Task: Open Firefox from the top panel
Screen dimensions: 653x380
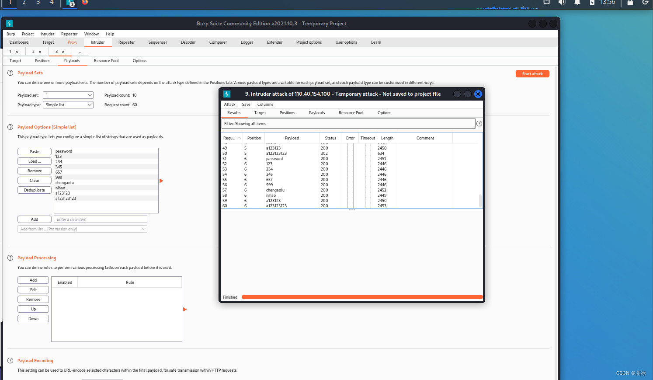Action: click(85, 2)
